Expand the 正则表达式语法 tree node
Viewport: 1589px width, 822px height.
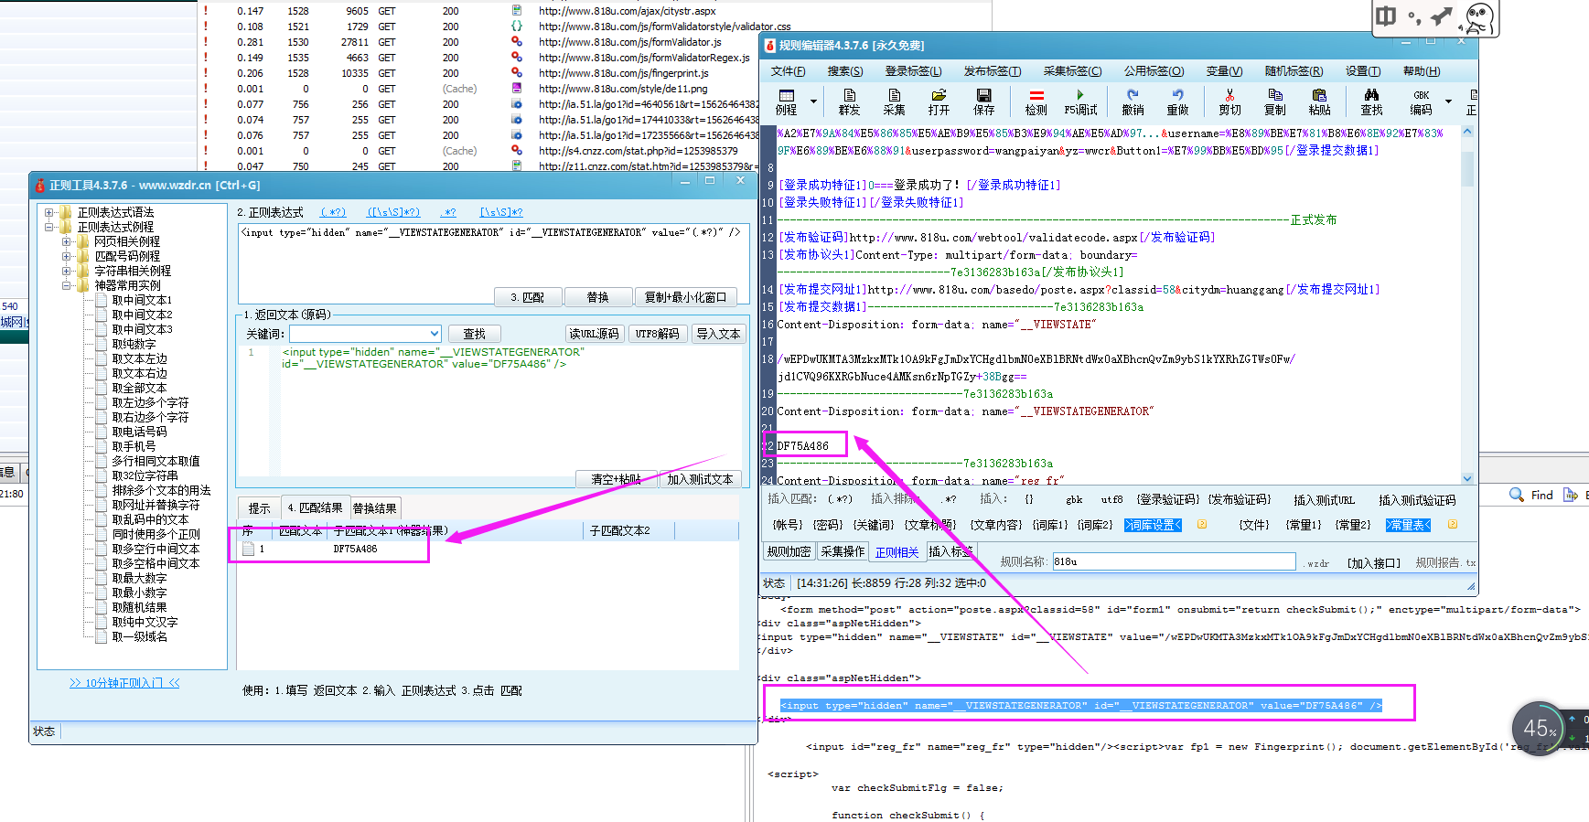point(49,212)
